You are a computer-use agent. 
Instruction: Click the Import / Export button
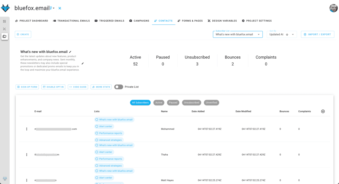pyautogui.click(x=317, y=35)
